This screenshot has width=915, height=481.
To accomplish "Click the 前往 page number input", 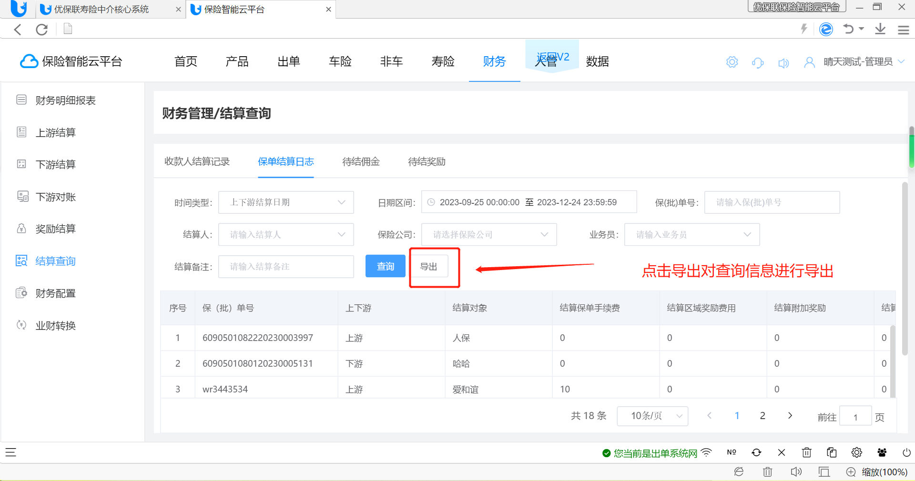I will [855, 417].
